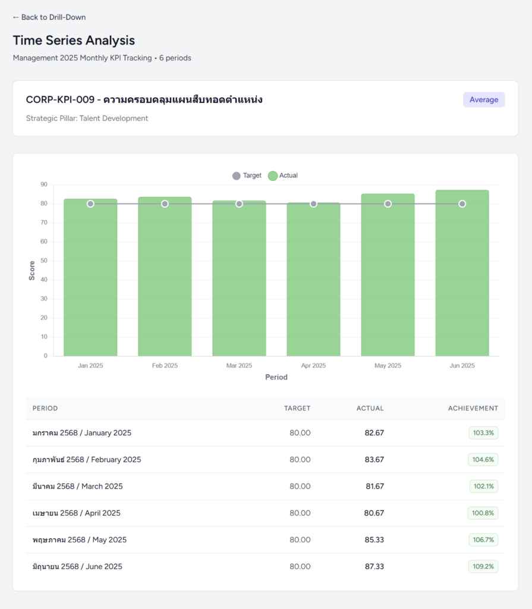The width and height of the screenshot is (532, 609).
Task: Select the March 2025 table row
Action: click(265, 486)
